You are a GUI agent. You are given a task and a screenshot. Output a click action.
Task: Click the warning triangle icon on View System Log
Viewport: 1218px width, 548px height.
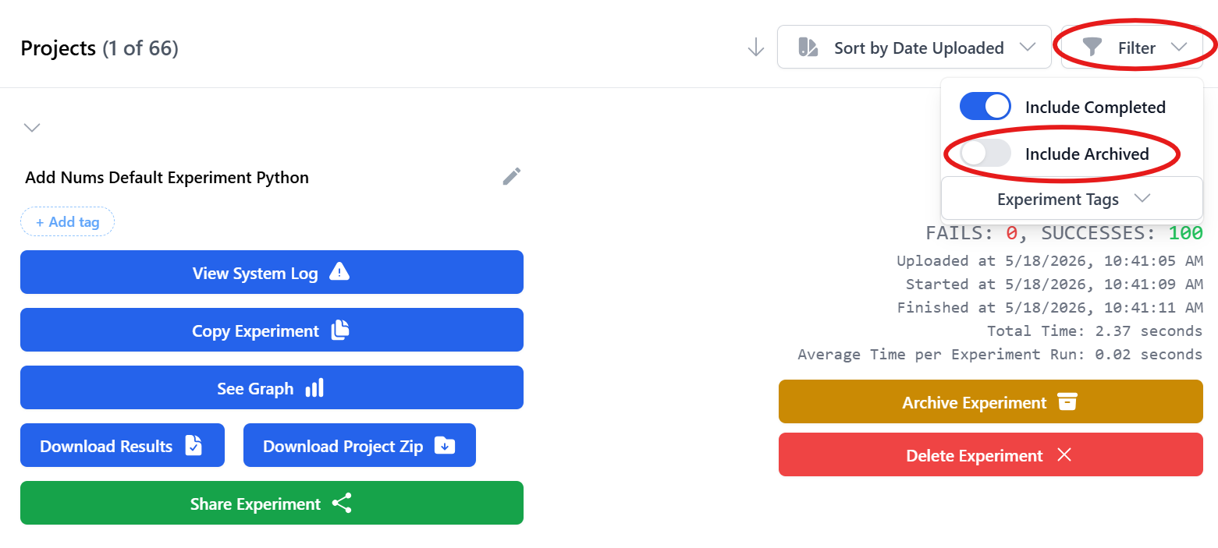point(339,271)
